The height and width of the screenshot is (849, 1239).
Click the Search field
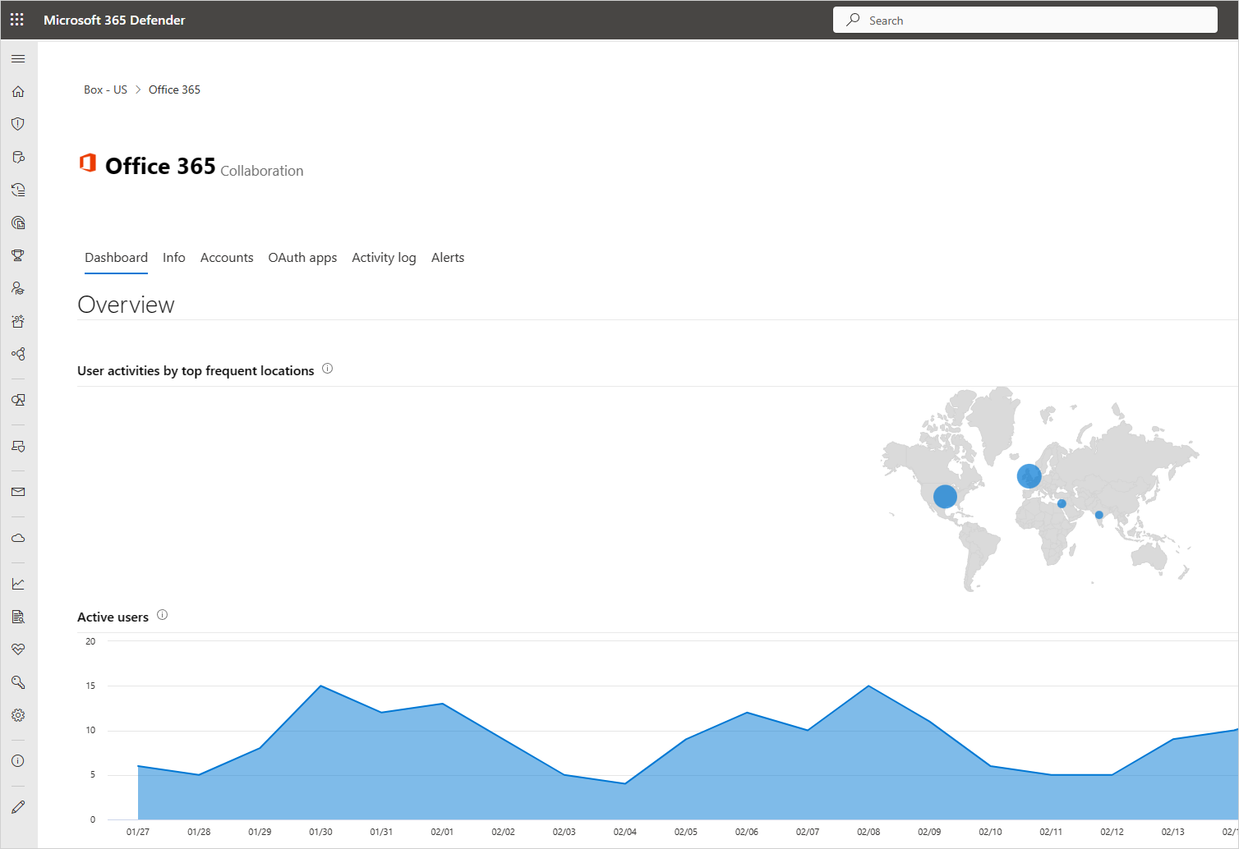[1025, 19]
